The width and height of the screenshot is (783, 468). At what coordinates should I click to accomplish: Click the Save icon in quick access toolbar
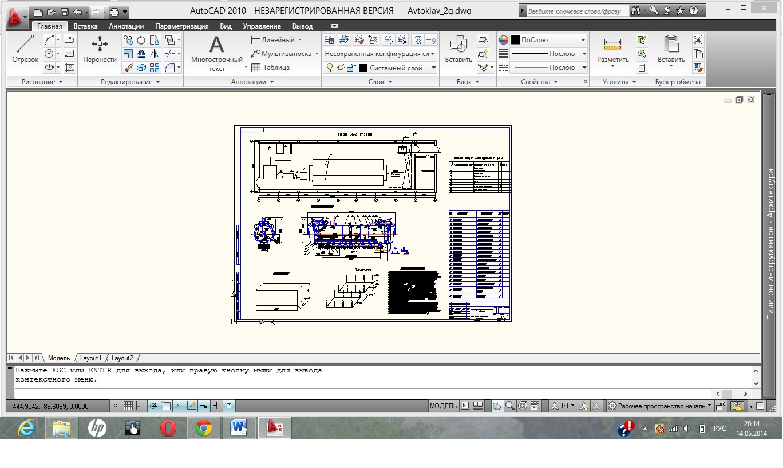click(x=65, y=11)
